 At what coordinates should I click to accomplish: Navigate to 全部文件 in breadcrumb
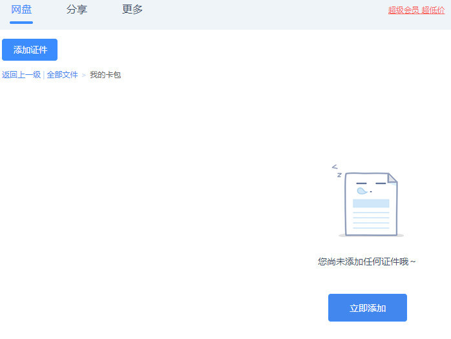(63, 75)
